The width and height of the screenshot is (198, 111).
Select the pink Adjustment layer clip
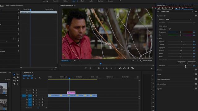pyautogui.click(x=71, y=93)
